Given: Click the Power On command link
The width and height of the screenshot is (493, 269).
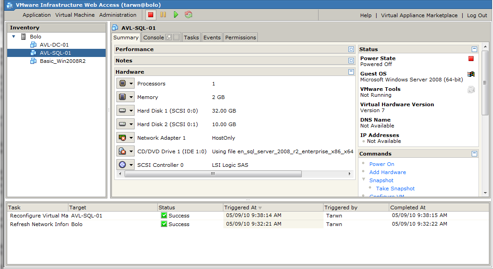Looking at the screenshot, I should click(x=382, y=164).
